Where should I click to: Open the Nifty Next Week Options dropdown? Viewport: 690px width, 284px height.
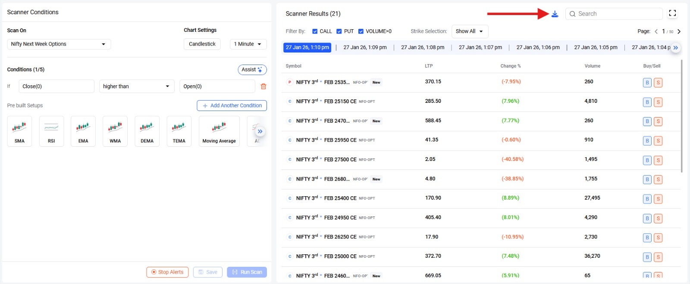59,44
